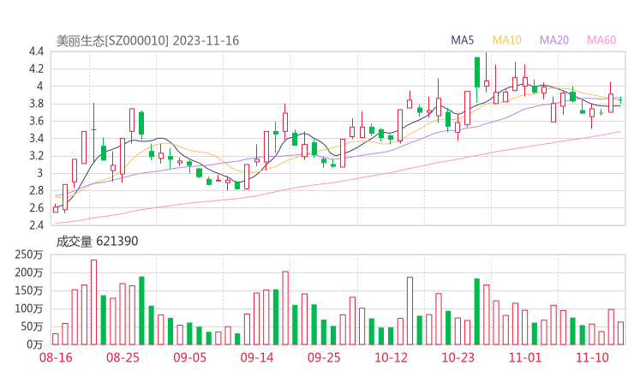Click the 成交量 621390 volume label
The image size is (634, 377).
coord(97,242)
